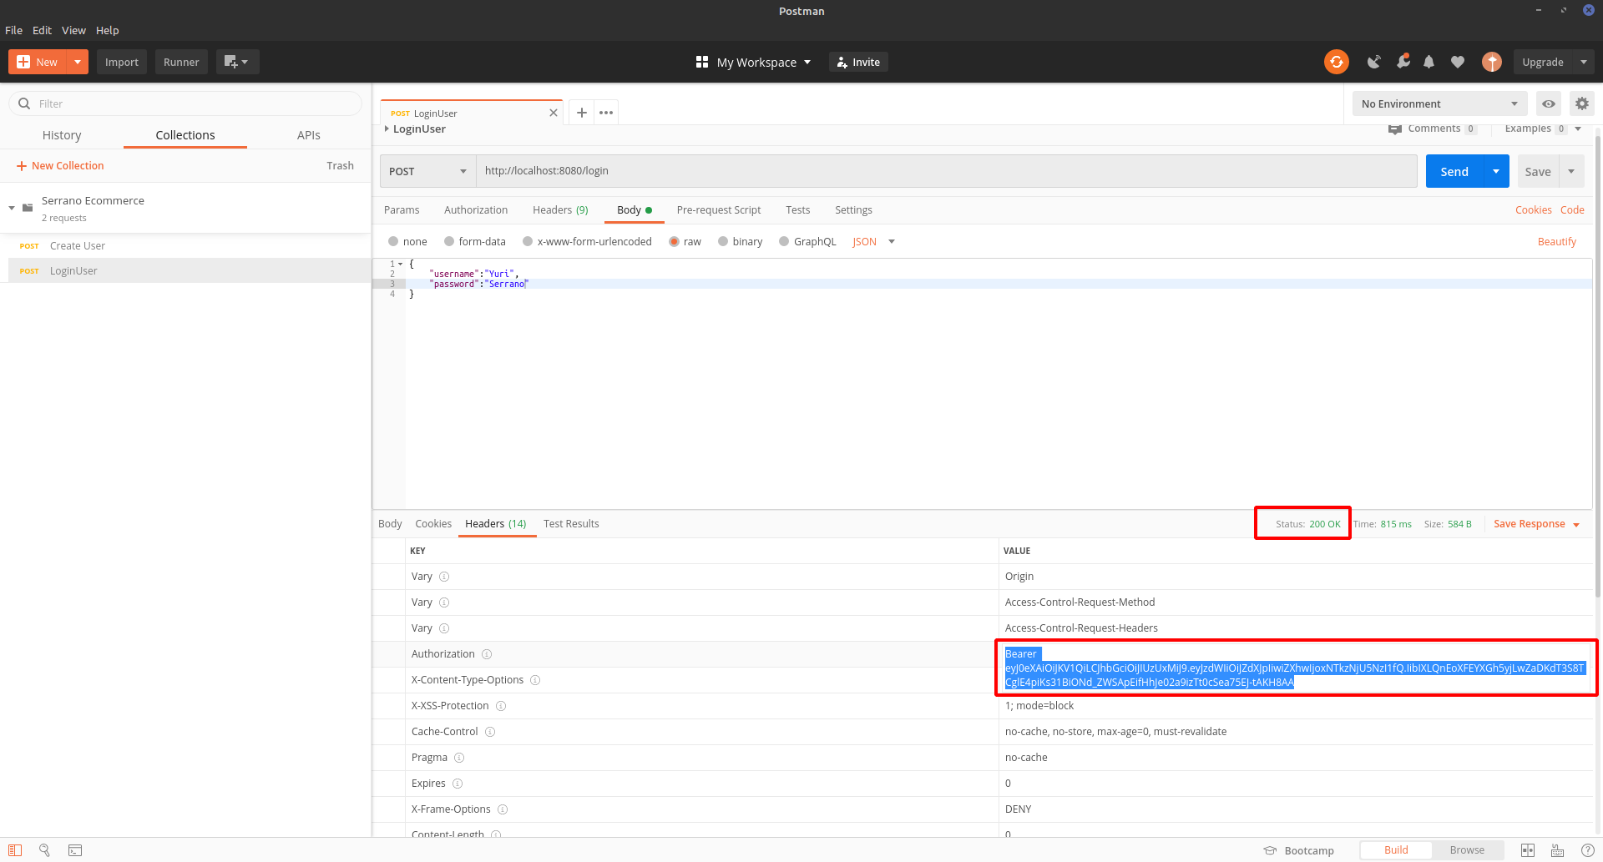The height and width of the screenshot is (862, 1603).
Task: Open the Postman console icon
Action: point(75,850)
